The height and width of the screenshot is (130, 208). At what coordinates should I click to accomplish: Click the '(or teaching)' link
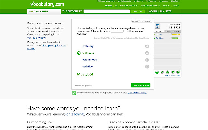pos(75,114)
